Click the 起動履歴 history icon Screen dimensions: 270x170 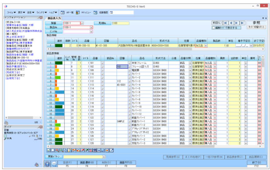point(95,12)
